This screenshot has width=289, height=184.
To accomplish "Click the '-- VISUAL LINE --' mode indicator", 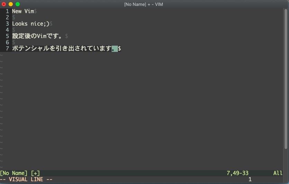I will pyautogui.click(x=26, y=180).
